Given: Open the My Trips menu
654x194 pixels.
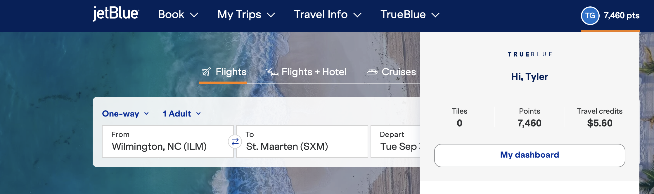Looking at the screenshot, I should pyautogui.click(x=246, y=15).
